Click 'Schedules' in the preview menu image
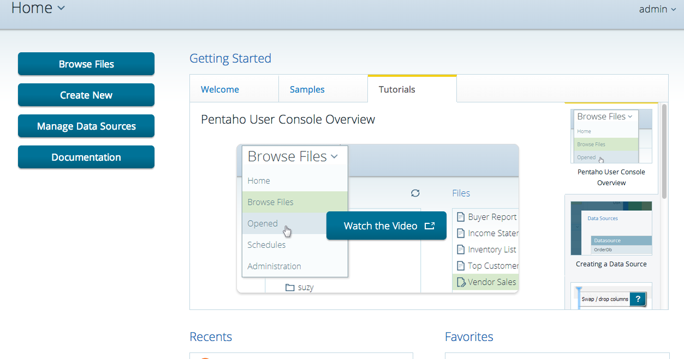 pyautogui.click(x=266, y=245)
